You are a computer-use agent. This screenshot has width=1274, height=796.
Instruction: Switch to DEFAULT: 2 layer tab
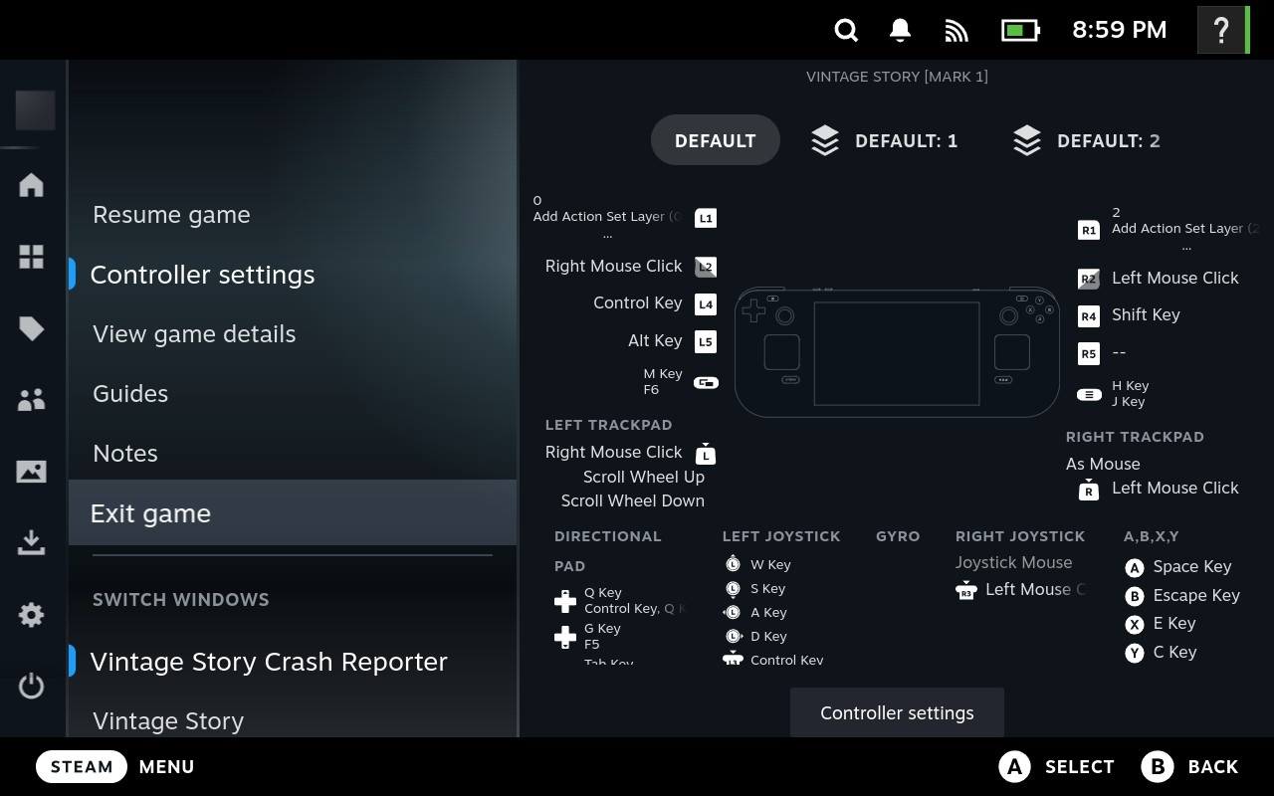1086,140
